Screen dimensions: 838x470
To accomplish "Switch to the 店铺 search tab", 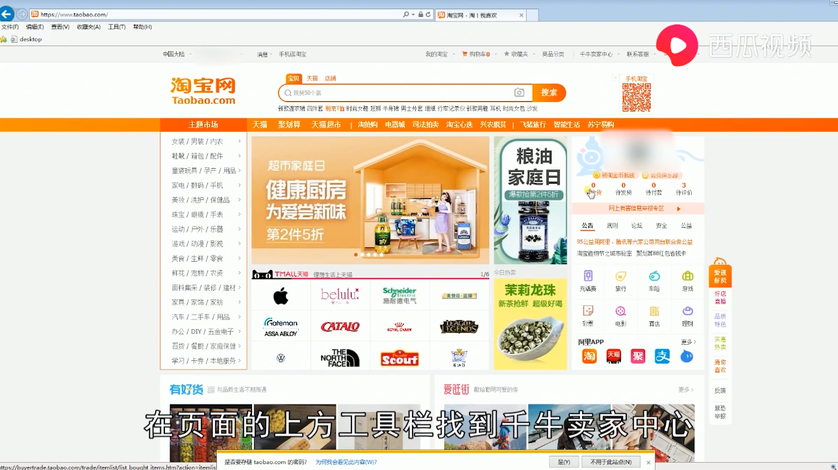I will (330, 79).
